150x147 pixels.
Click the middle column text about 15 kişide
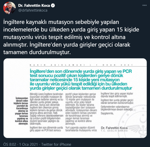(81, 109)
